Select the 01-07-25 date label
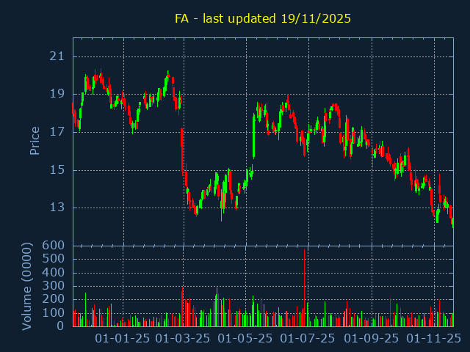The height and width of the screenshot is (352, 470). [x=308, y=338]
